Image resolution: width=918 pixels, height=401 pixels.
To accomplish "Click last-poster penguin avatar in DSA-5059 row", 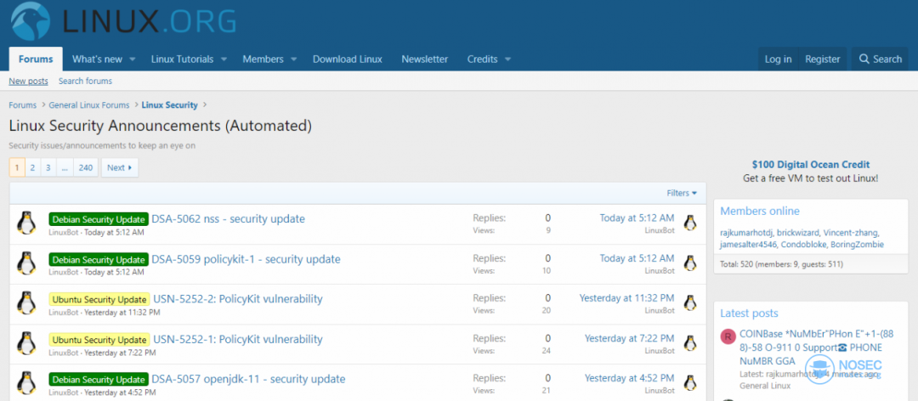I will 690,263.
